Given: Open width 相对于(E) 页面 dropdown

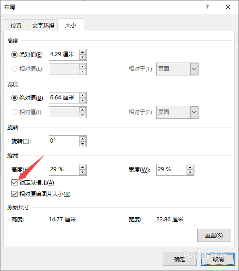Looking at the screenshot, I should pyautogui.click(x=177, y=112).
